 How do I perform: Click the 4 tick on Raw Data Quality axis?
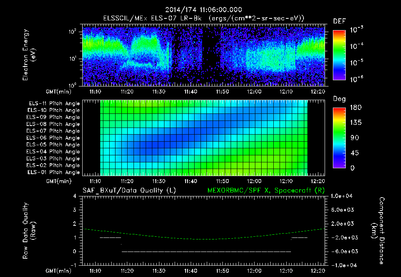tap(75, 196)
